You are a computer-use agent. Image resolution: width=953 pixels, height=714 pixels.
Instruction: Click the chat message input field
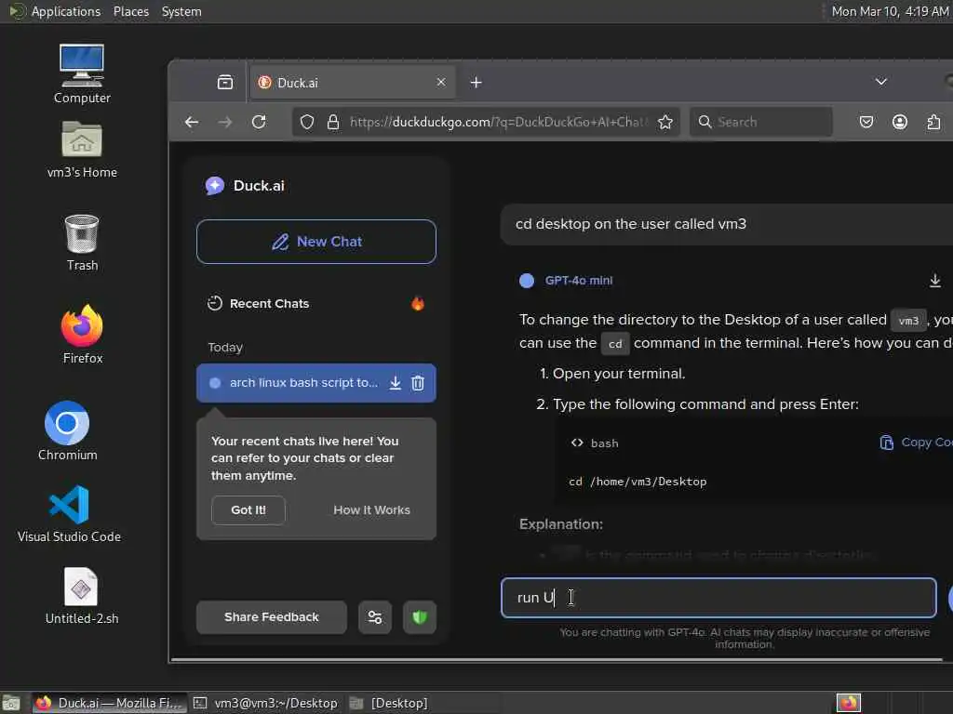point(718,598)
